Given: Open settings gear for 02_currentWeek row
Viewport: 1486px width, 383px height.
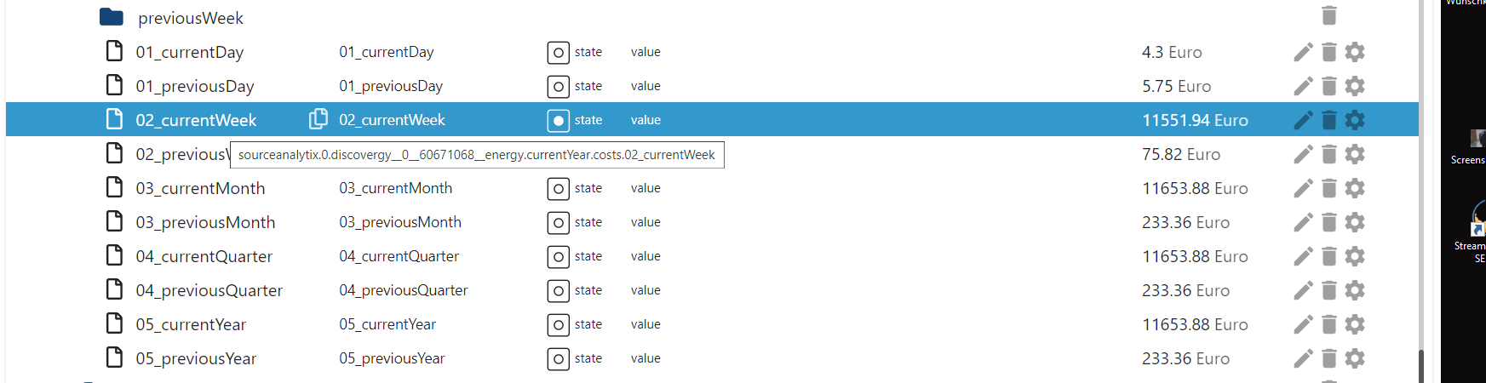Looking at the screenshot, I should click(1355, 120).
